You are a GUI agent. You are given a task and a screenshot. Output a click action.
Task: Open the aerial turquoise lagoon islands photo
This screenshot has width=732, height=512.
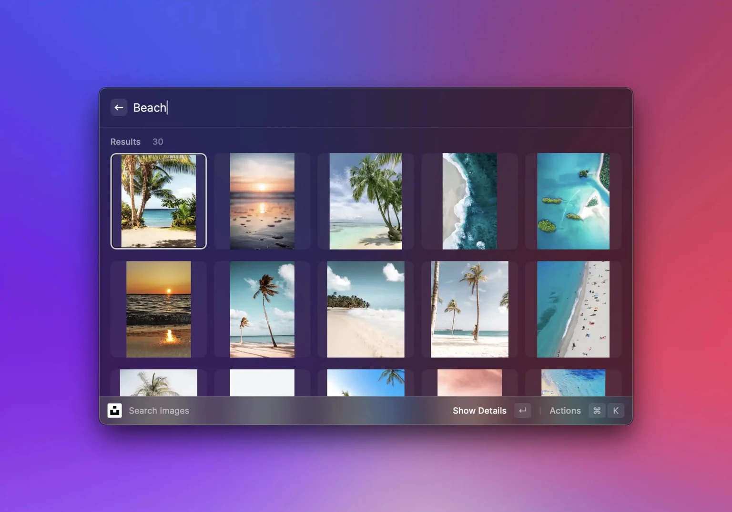pyautogui.click(x=573, y=201)
